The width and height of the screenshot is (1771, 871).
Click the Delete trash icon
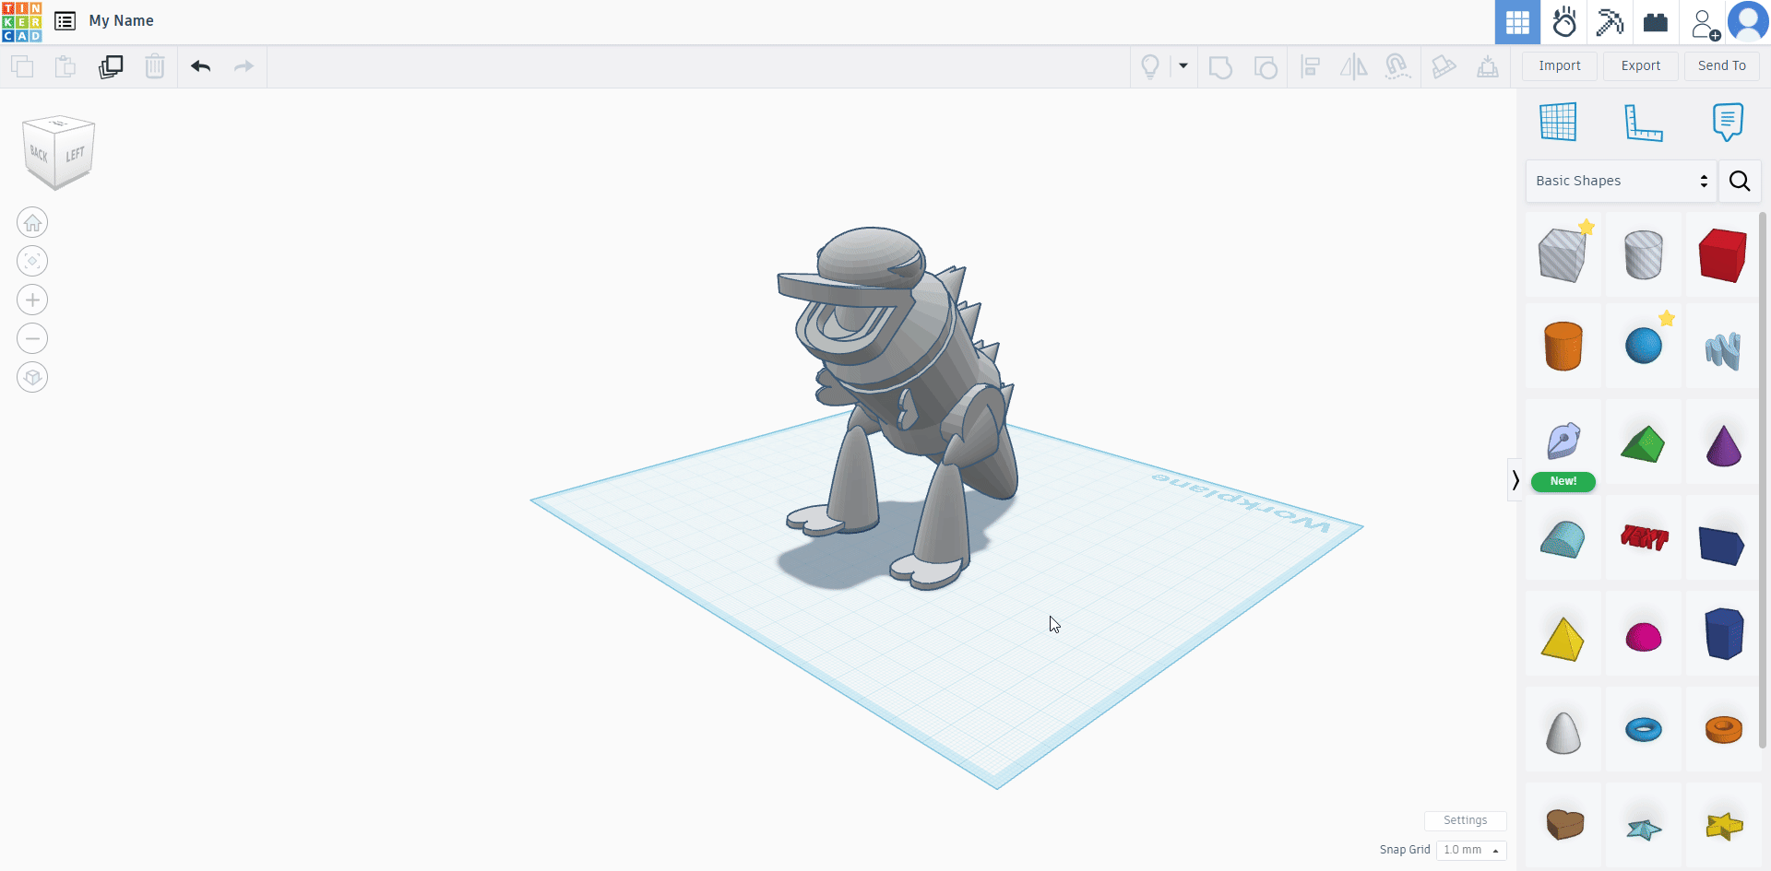[x=155, y=66]
